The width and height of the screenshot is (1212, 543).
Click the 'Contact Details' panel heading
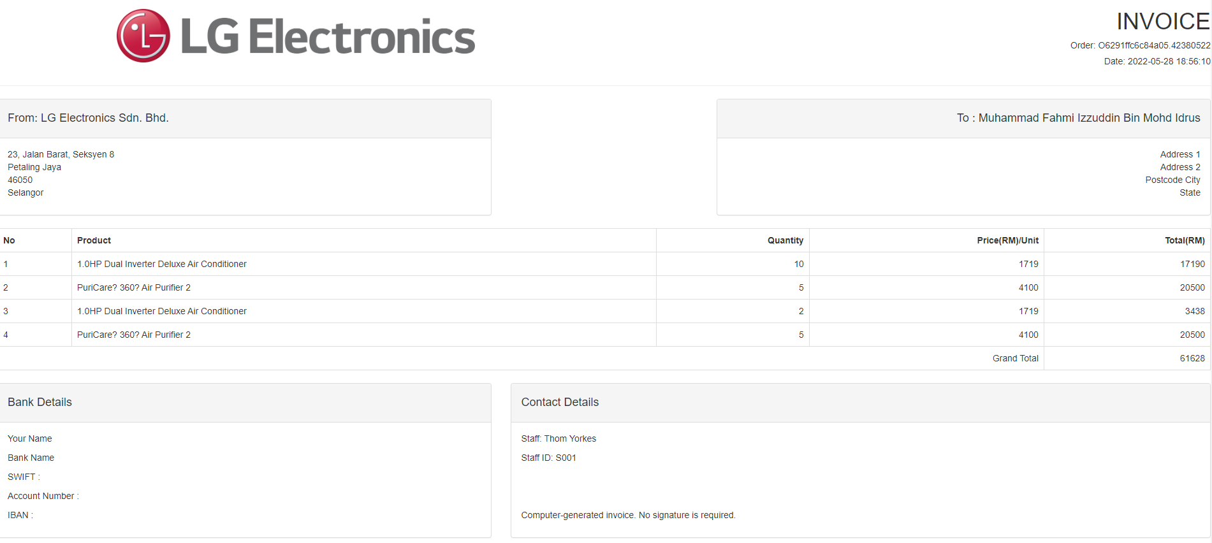click(x=560, y=402)
